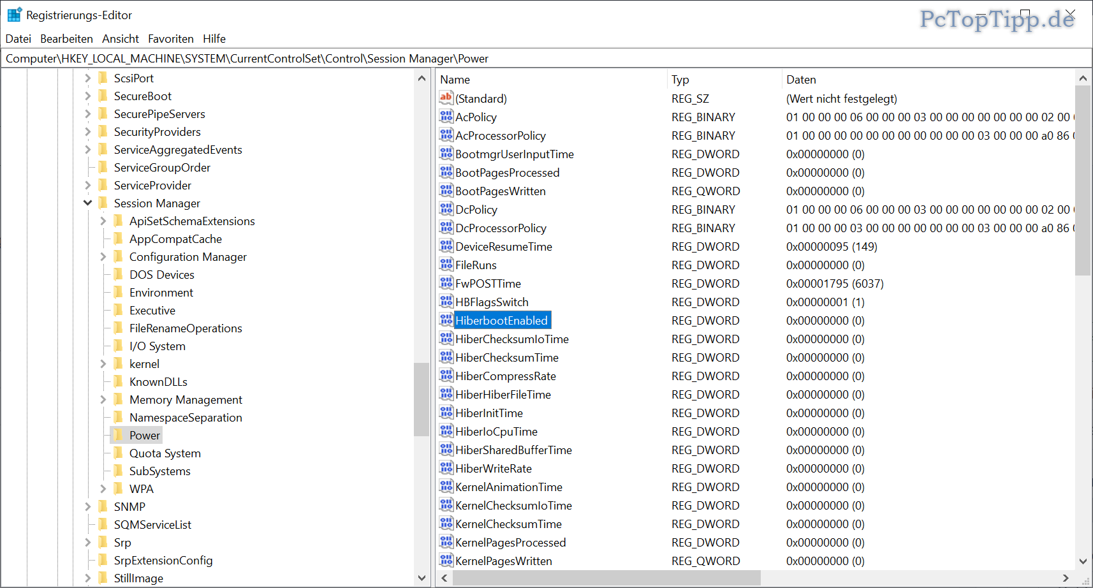Select the KernelChecksumIoTime value name
1093x588 pixels.
tap(513, 505)
